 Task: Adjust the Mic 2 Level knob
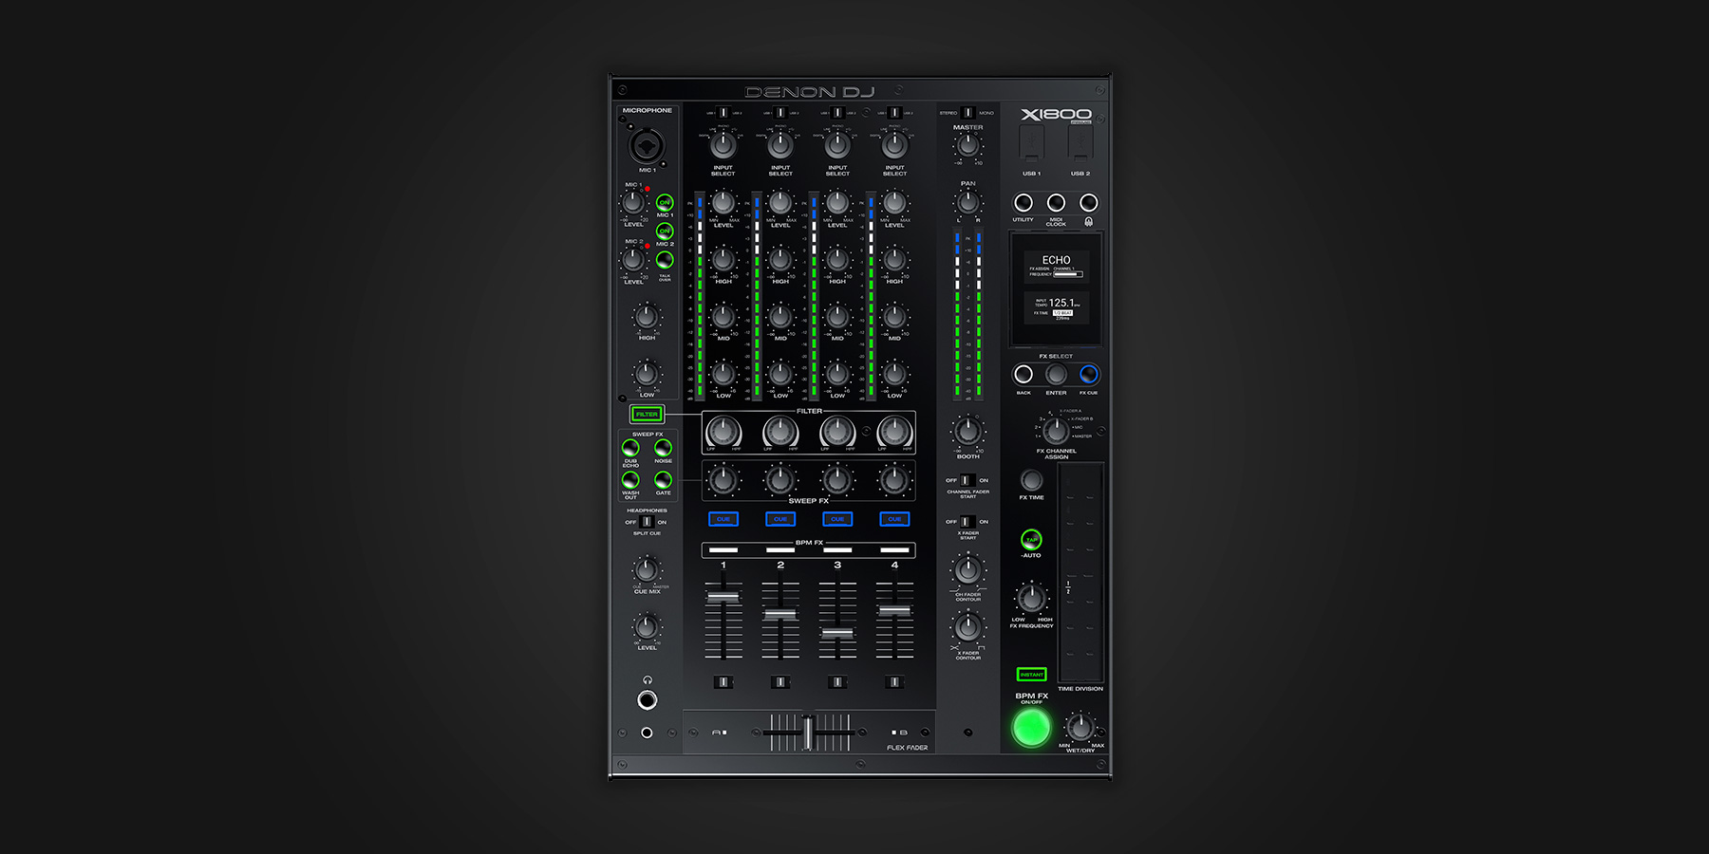click(x=632, y=259)
